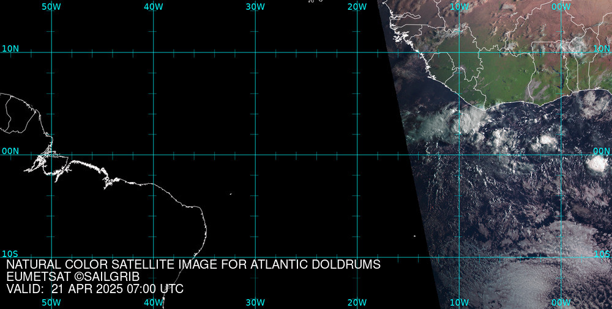Click the 30W label at bottom
Image resolution: width=612 pixels, height=309 pixels.
coord(255,302)
